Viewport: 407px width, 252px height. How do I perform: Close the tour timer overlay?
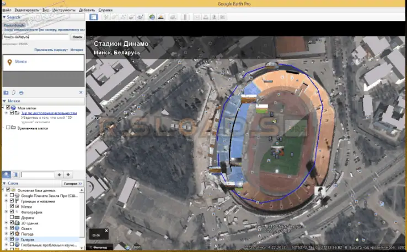click(x=106, y=231)
